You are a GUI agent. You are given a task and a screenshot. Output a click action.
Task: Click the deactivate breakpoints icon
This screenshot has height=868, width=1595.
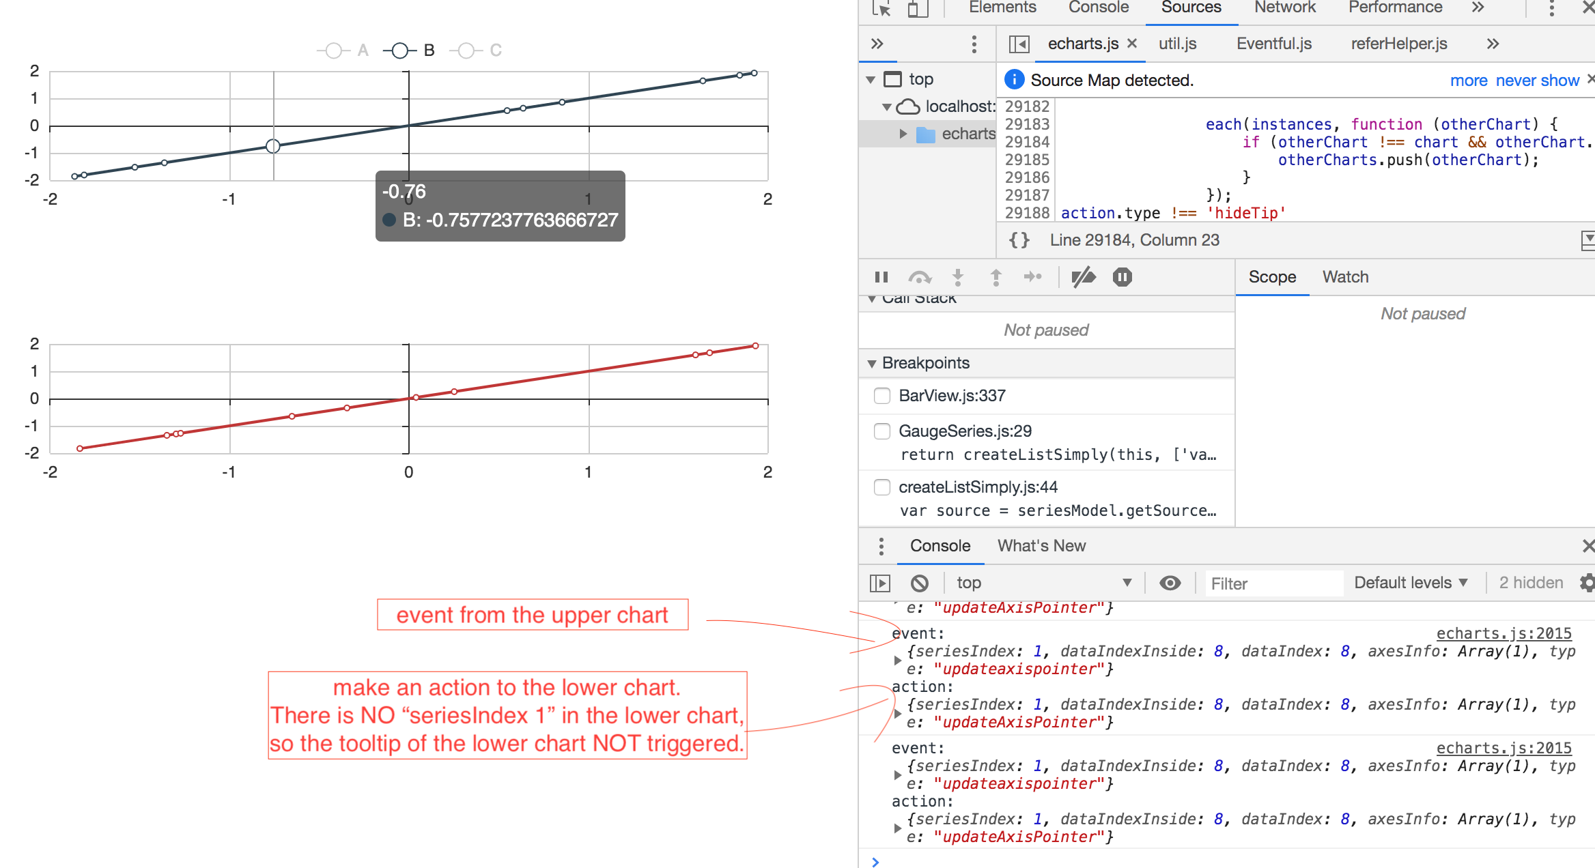(1084, 277)
